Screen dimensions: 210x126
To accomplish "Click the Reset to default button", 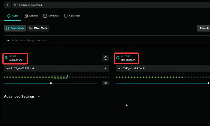I will tap(204, 28).
